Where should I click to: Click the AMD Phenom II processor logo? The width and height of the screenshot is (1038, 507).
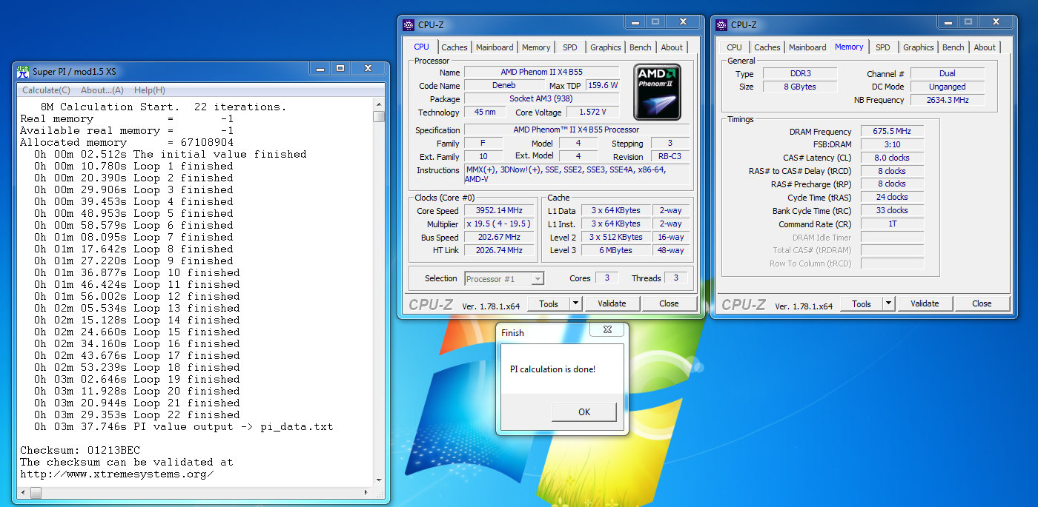click(657, 93)
